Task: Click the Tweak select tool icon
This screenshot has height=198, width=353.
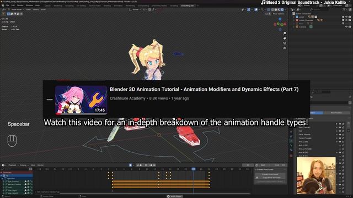Action: click(4, 14)
